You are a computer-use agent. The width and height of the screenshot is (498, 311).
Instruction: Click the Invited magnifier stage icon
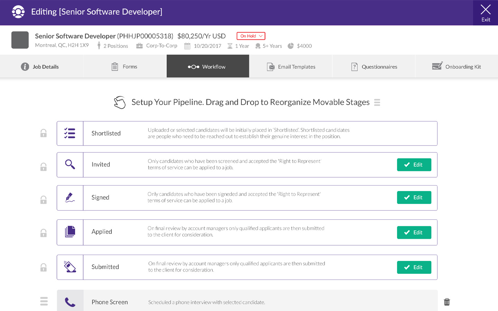coord(70,164)
